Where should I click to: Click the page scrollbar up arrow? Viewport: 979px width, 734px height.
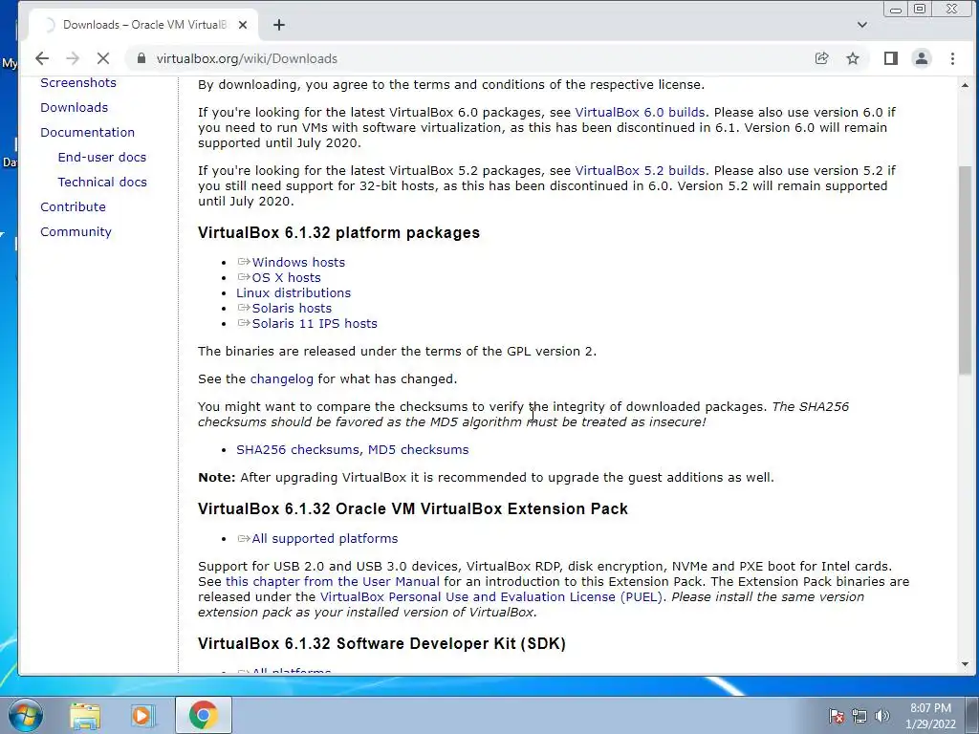click(966, 85)
